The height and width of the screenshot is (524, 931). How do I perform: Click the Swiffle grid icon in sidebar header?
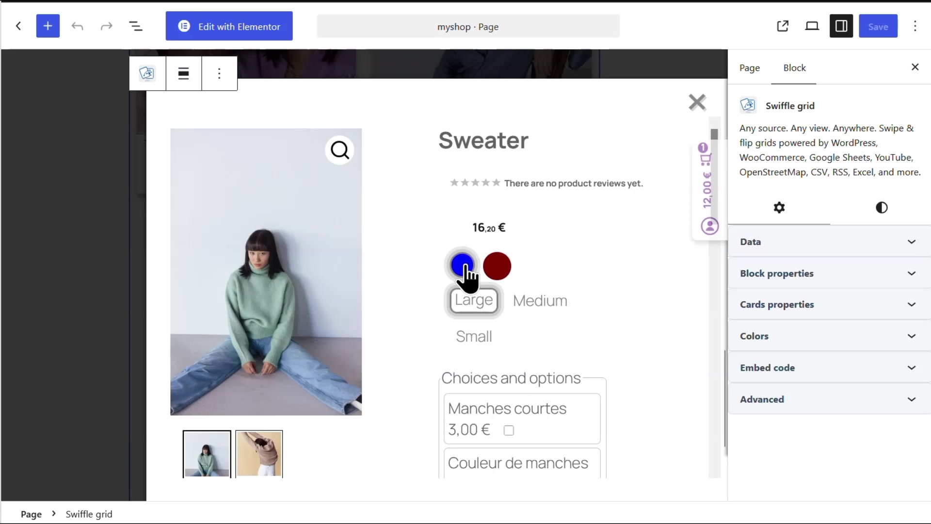748,105
